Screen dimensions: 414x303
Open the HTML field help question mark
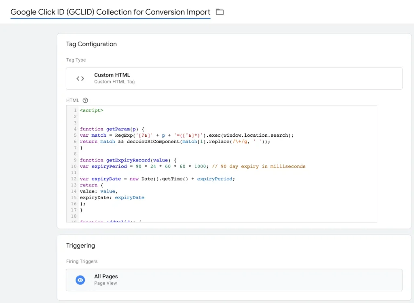(85, 100)
